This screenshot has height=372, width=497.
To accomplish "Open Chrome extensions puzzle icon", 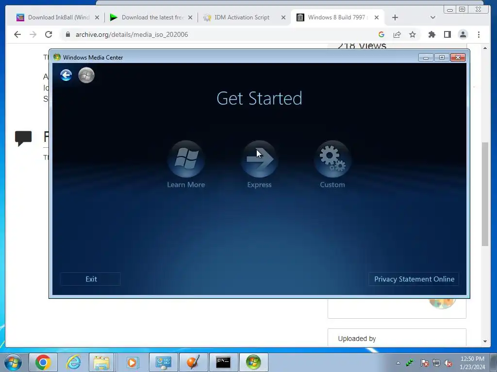I will pyautogui.click(x=431, y=34).
